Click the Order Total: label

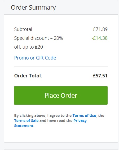[x=28, y=76]
